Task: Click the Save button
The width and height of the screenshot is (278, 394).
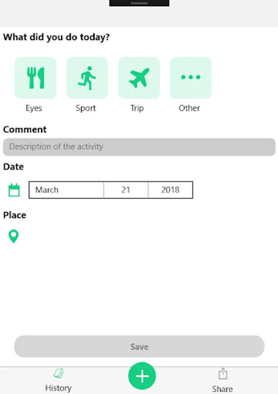Action: (139, 347)
